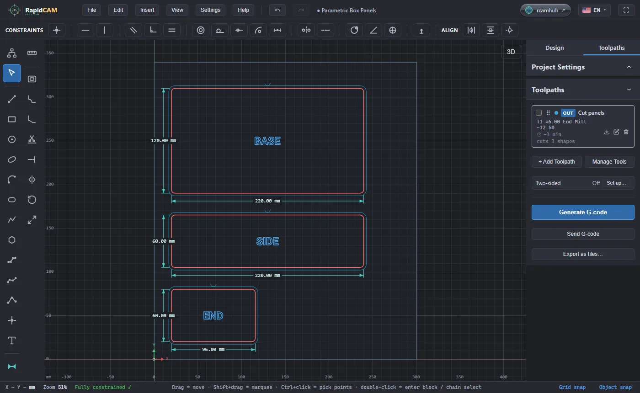The height and width of the screenshot is (393, 640).
Task: Open the ruler Measure tool
Action: tap(32, 53)
